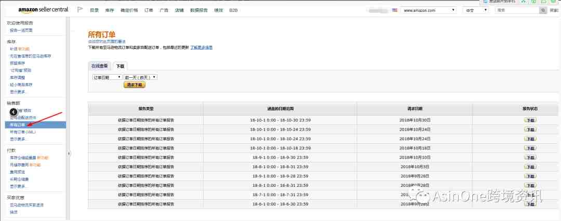
Task: Click the flag icon beside the Seller Central logo
Action: [80, 10]
